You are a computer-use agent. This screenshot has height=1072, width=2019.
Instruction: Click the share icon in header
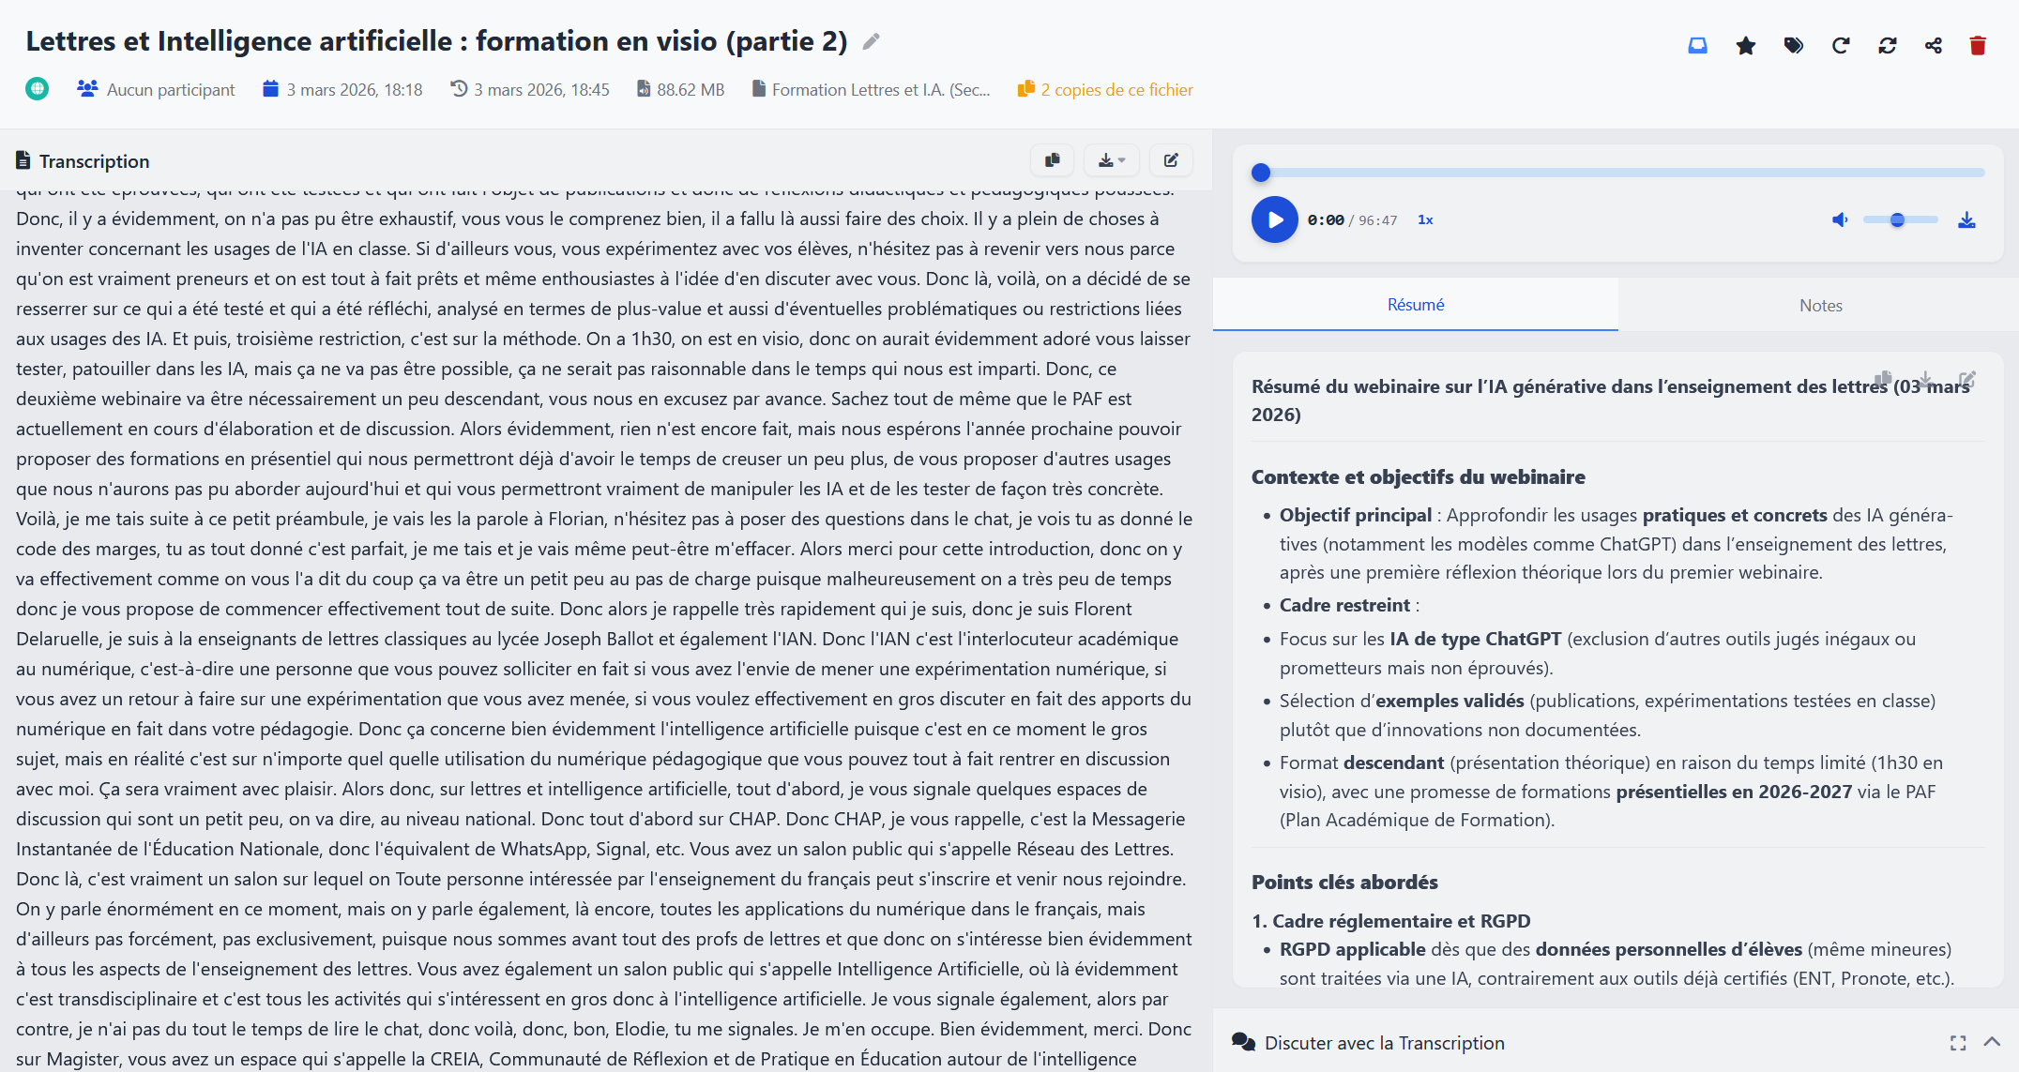pyautogui.click(x=1934, y=46)
